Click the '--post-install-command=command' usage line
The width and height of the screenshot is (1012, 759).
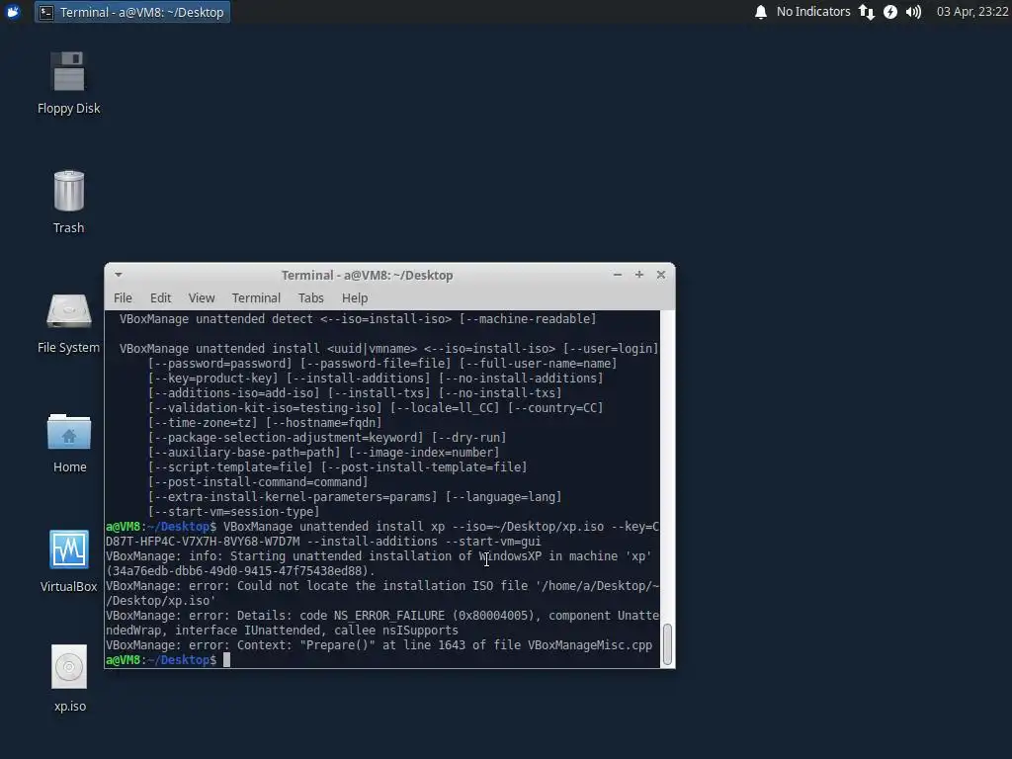(x=258, y=482)
